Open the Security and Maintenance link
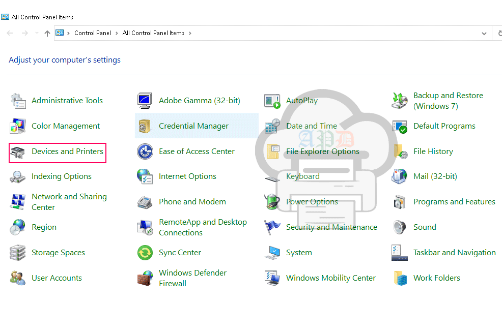 click(331, 227)
